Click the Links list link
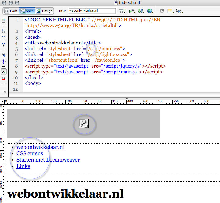The height and width of the screenshot is (203, 220). [x=23, y=166]
